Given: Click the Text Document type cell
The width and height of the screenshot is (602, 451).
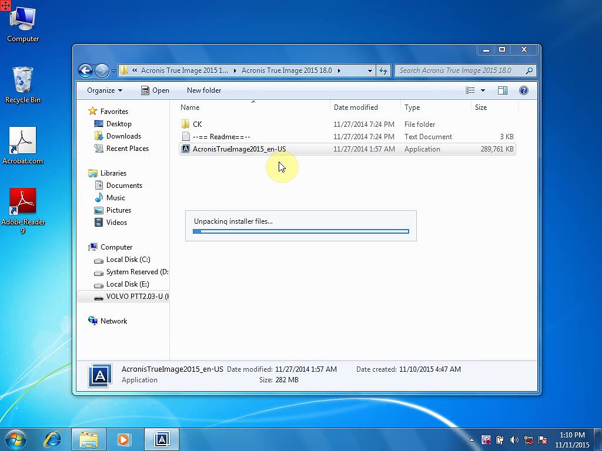Looking at the screenshot, I should [x=428, y=136].
